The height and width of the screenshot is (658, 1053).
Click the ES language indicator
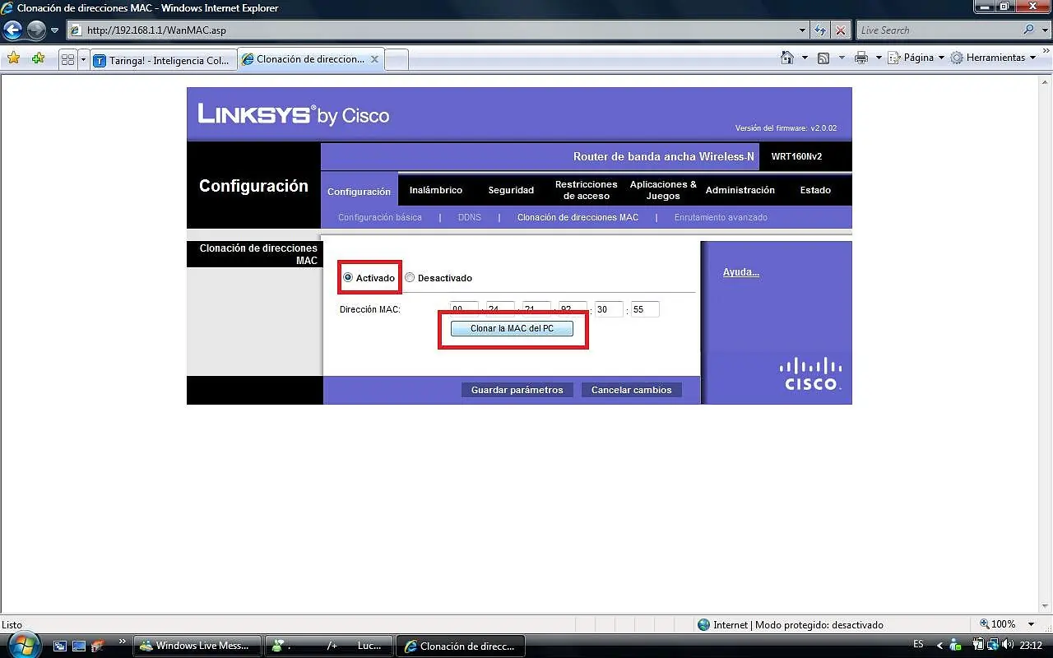pyautogui.click(x=918, y=645)
